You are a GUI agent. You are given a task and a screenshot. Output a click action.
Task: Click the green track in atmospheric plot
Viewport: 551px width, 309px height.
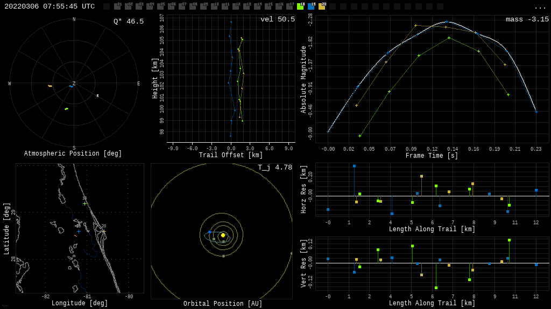pyautogui.click(x=67, y=109)
